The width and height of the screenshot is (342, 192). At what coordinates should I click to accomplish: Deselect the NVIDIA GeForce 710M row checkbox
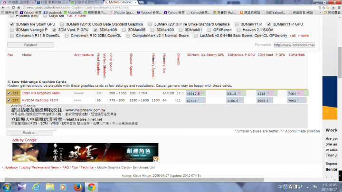tap(9, 101)
